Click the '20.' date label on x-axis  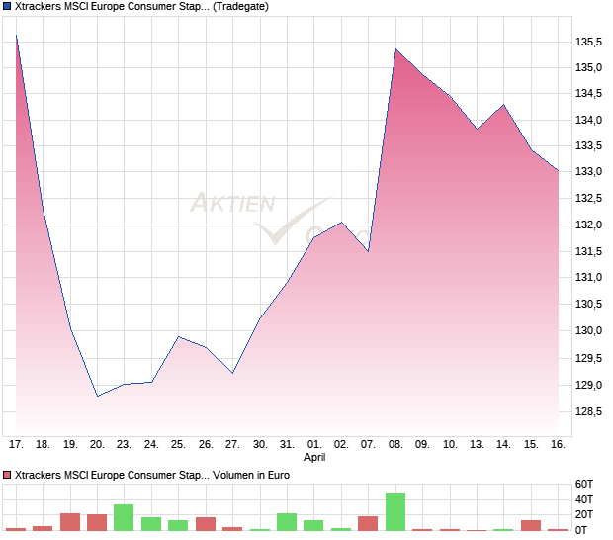point(97,445)
